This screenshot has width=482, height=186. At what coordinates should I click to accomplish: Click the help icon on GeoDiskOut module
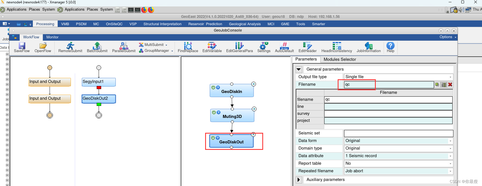click(x=218, y=138)
